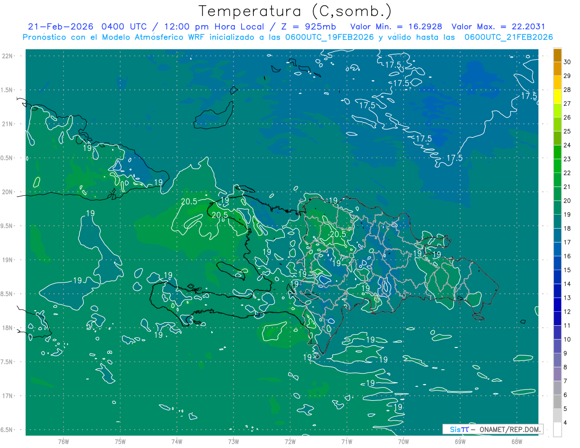
Task: Click the gray colorbar swatch between 5 and 6
Action: [557, 402]
